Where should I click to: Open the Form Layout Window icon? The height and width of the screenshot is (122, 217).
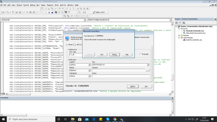click(62, 12)
